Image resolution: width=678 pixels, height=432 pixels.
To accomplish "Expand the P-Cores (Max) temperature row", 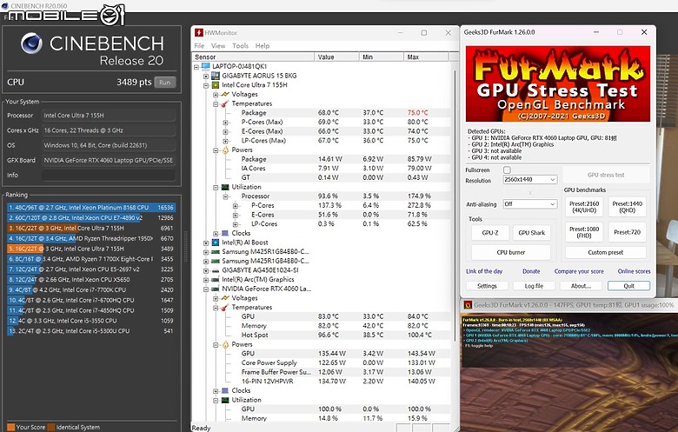I will click(x=225, y=123).
